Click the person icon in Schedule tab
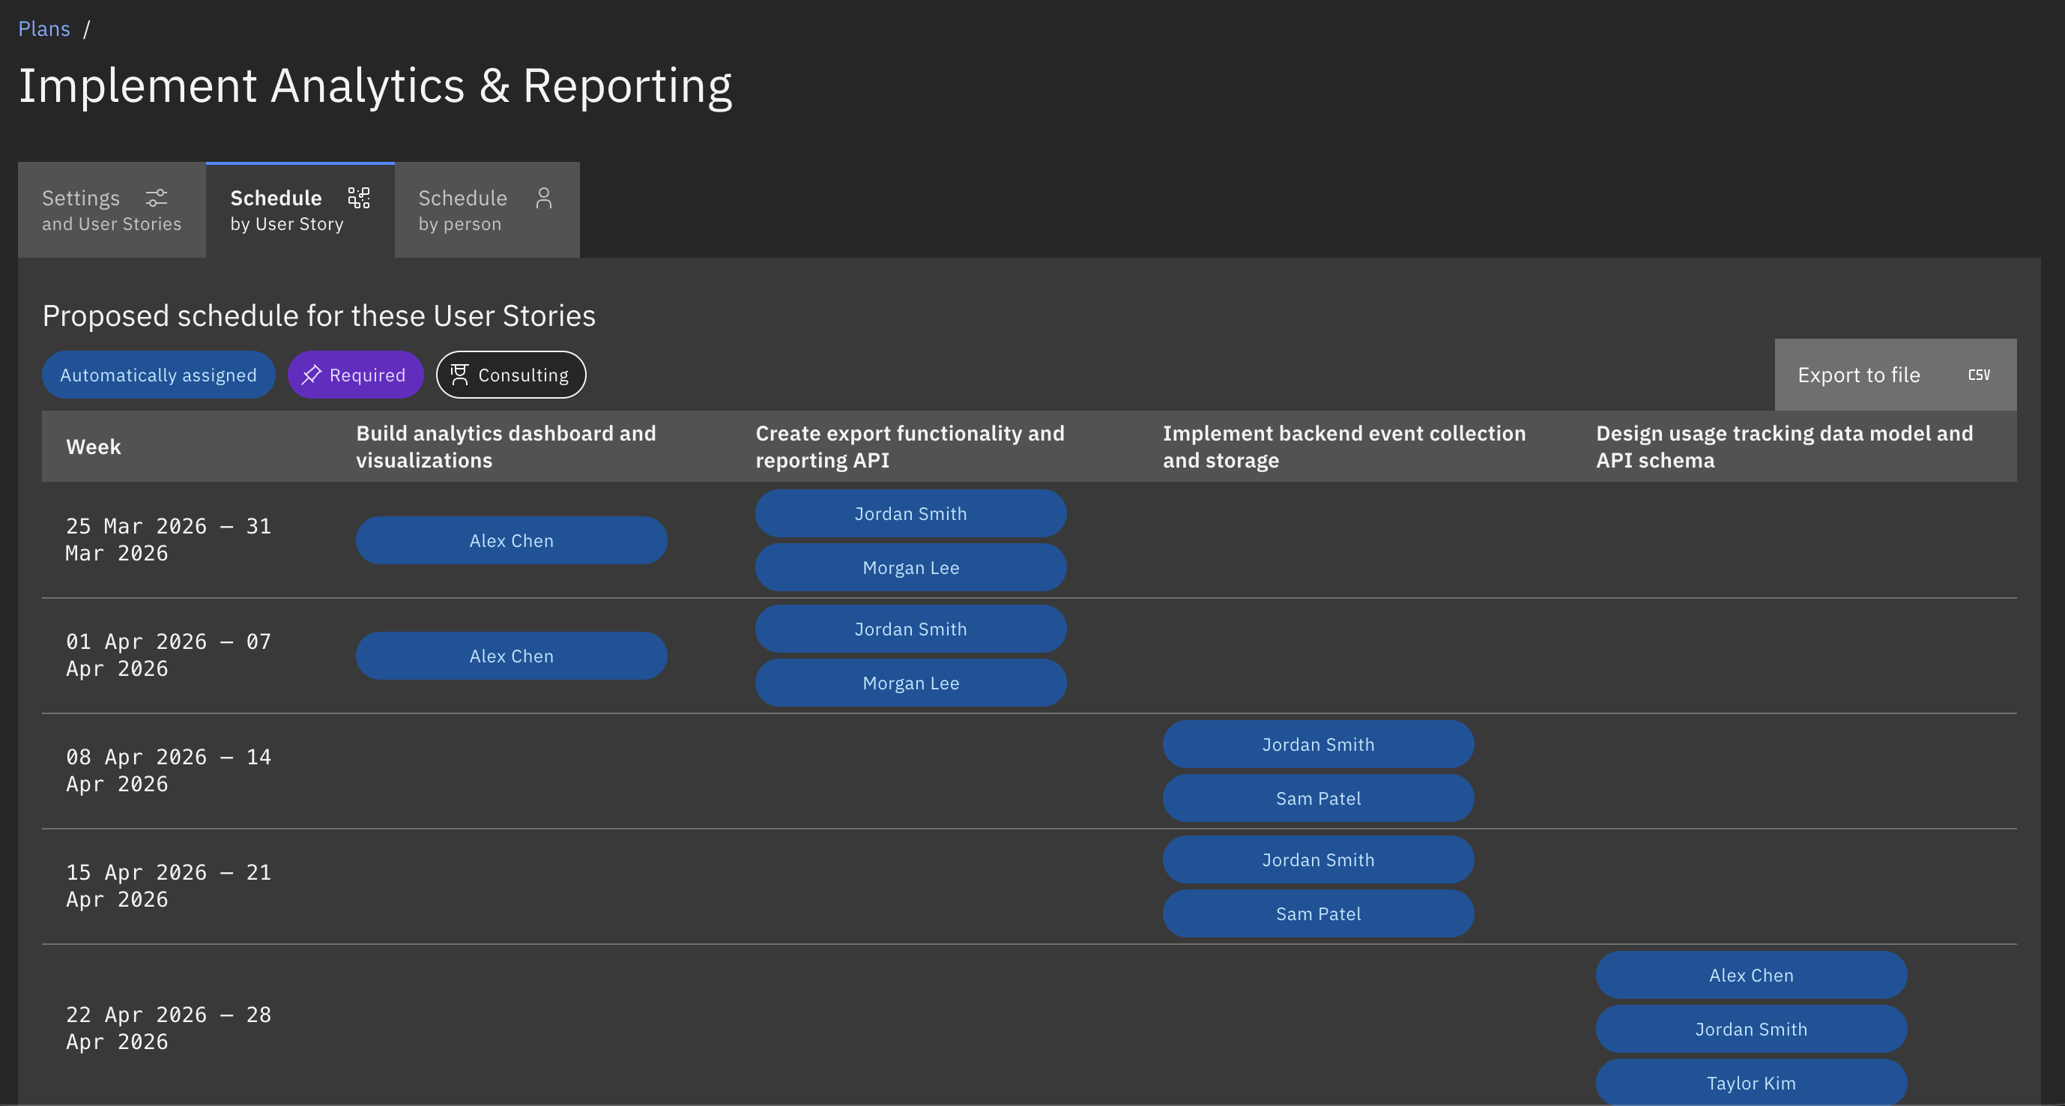Viewport: 2065px width, 1106px height. click(543, 198)
